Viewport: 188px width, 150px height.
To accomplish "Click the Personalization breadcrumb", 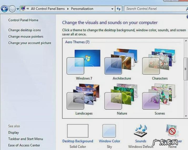I will coord(82,9).
